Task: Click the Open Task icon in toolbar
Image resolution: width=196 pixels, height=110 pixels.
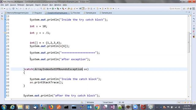Action: 71,9
